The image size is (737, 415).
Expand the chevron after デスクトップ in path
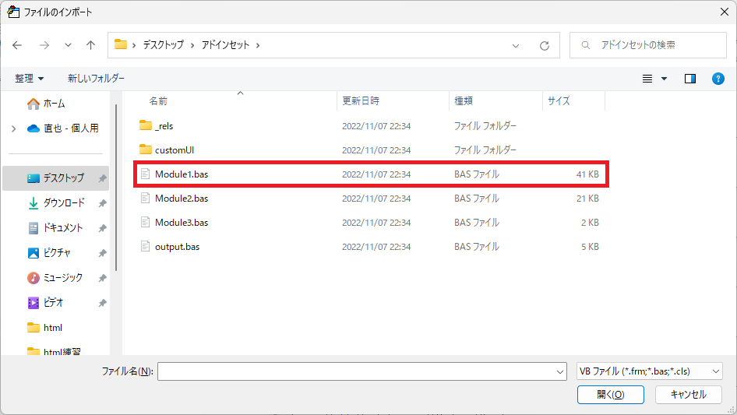coord(192,45)
